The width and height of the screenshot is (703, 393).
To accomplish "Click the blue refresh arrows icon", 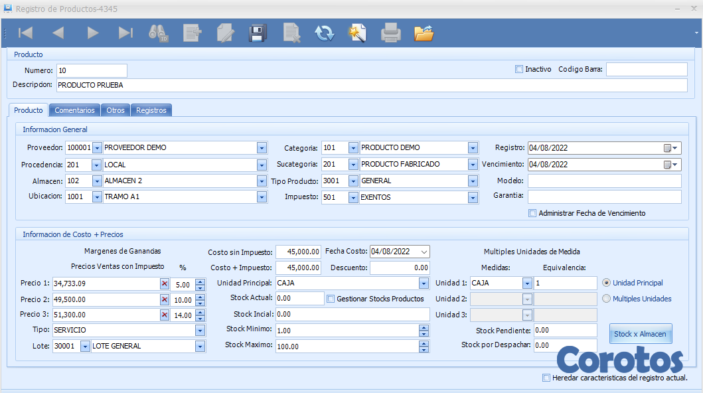I will click(x=325, y=33).
